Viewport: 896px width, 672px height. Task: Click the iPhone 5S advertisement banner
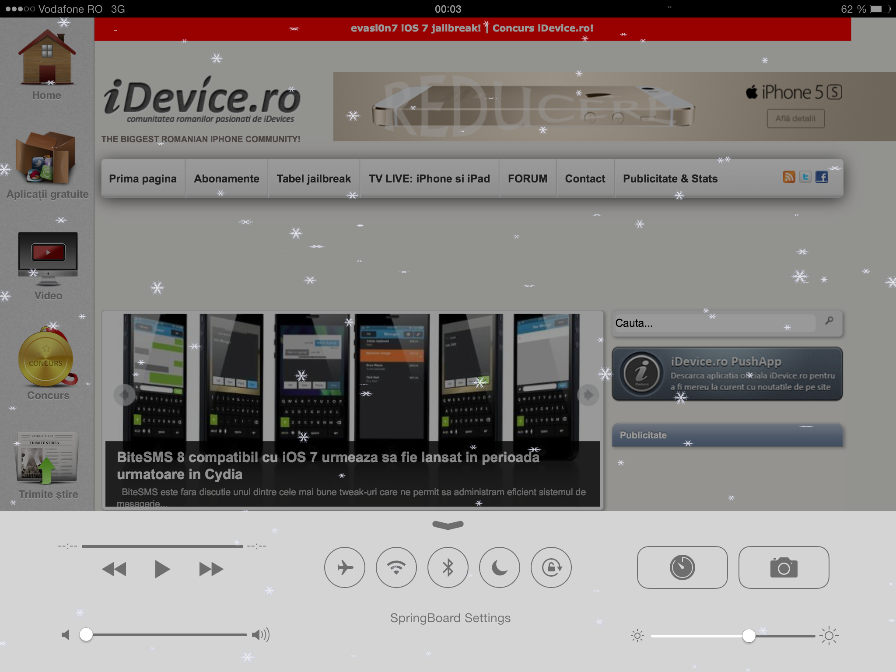tap(614, 106)
